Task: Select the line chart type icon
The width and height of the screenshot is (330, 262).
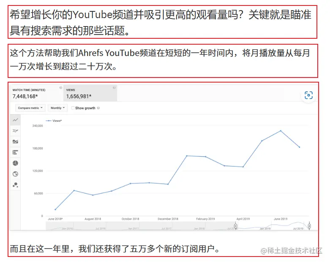Action: click(15, 120)
